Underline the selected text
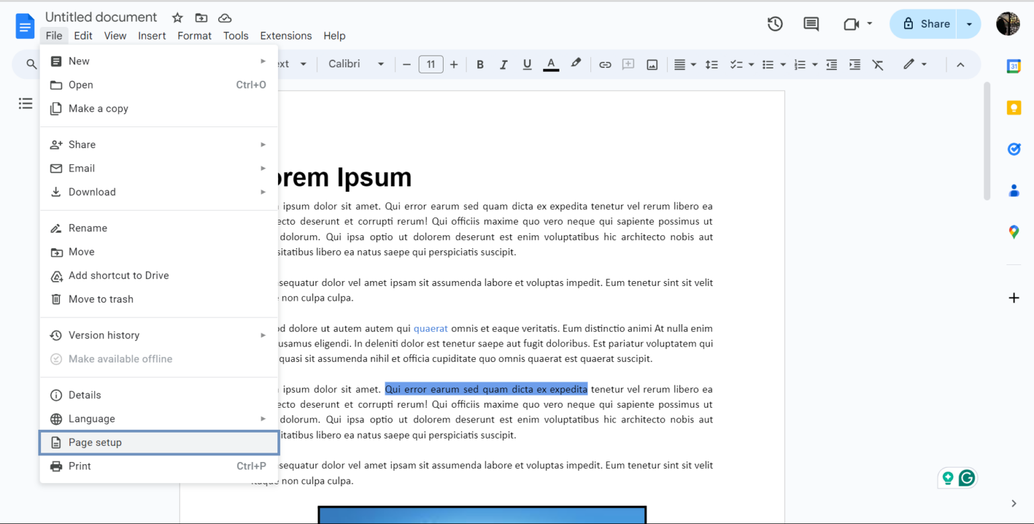Image resolution: width=1034 pixels, height=524 pixels. click(x=526, y=64)
